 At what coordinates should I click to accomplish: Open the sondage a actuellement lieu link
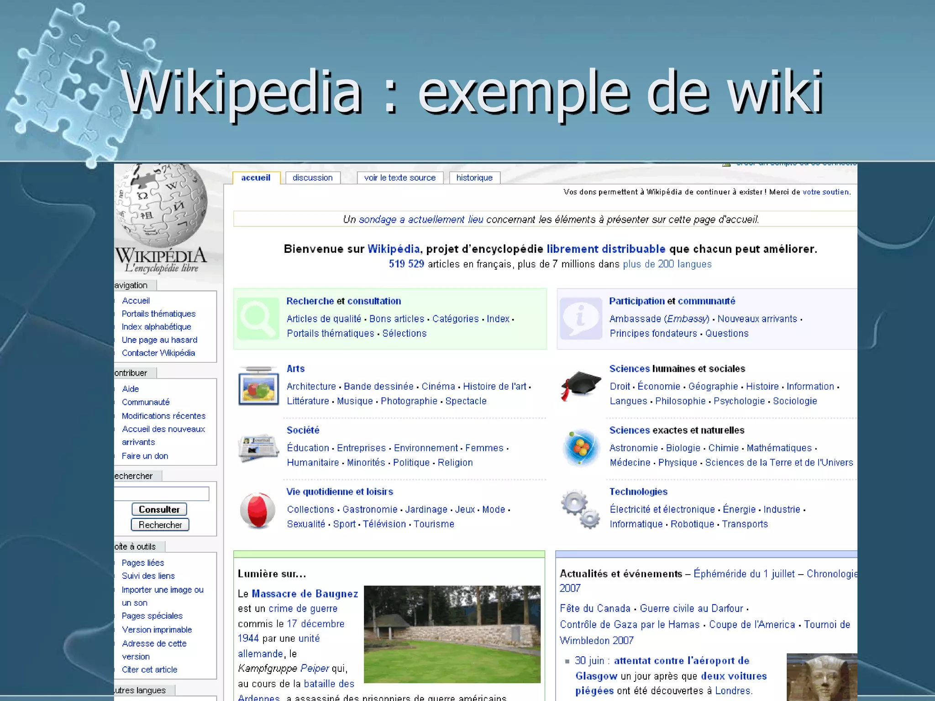[x=421, y=220]
